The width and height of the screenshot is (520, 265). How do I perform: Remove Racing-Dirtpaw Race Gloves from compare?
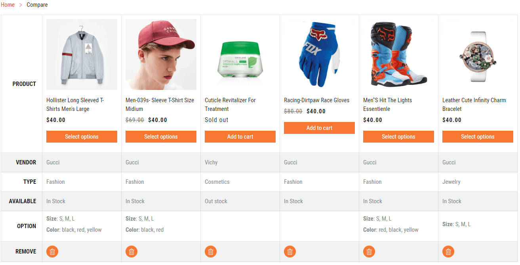tap(290, 252)
